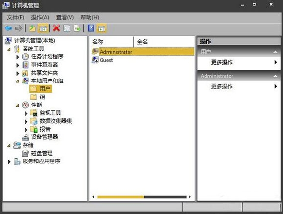The width and height of the screenshot is (283, 214).
Task: Click the blue Help question mark icon
Action: (x=91, y=28)
